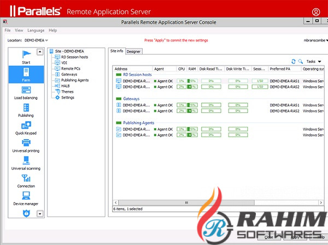Select Publishing Agents tree node
This screenshot has height=245, width=328.
point(75,80)
